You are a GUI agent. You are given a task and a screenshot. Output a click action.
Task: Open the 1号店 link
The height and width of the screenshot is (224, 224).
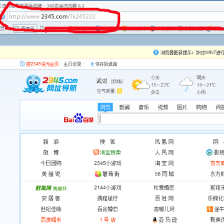click(108, 220)
